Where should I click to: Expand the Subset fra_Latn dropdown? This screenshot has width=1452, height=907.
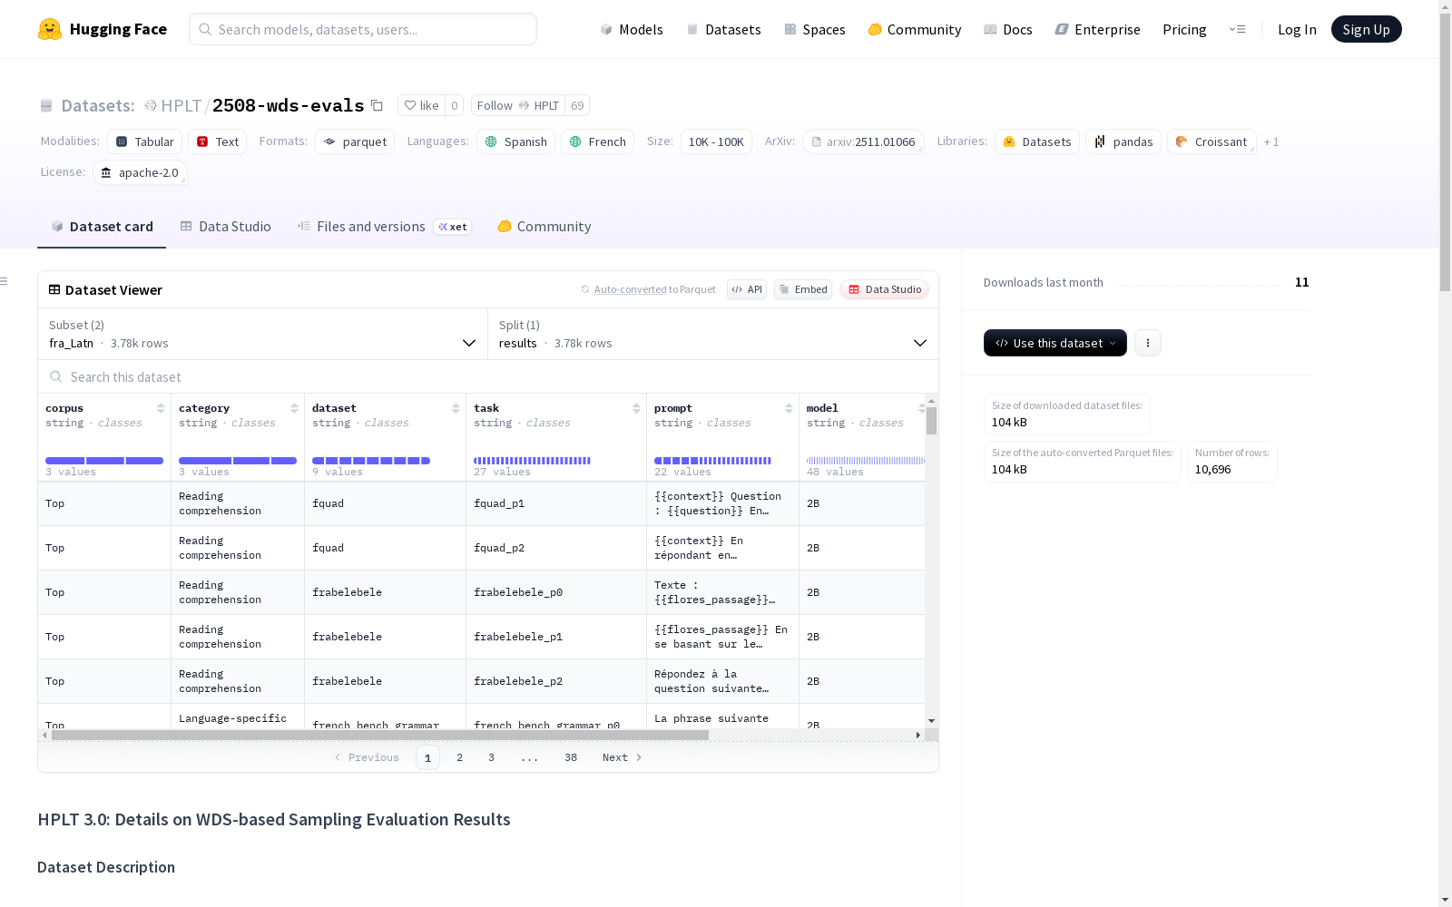click(262, 334)
